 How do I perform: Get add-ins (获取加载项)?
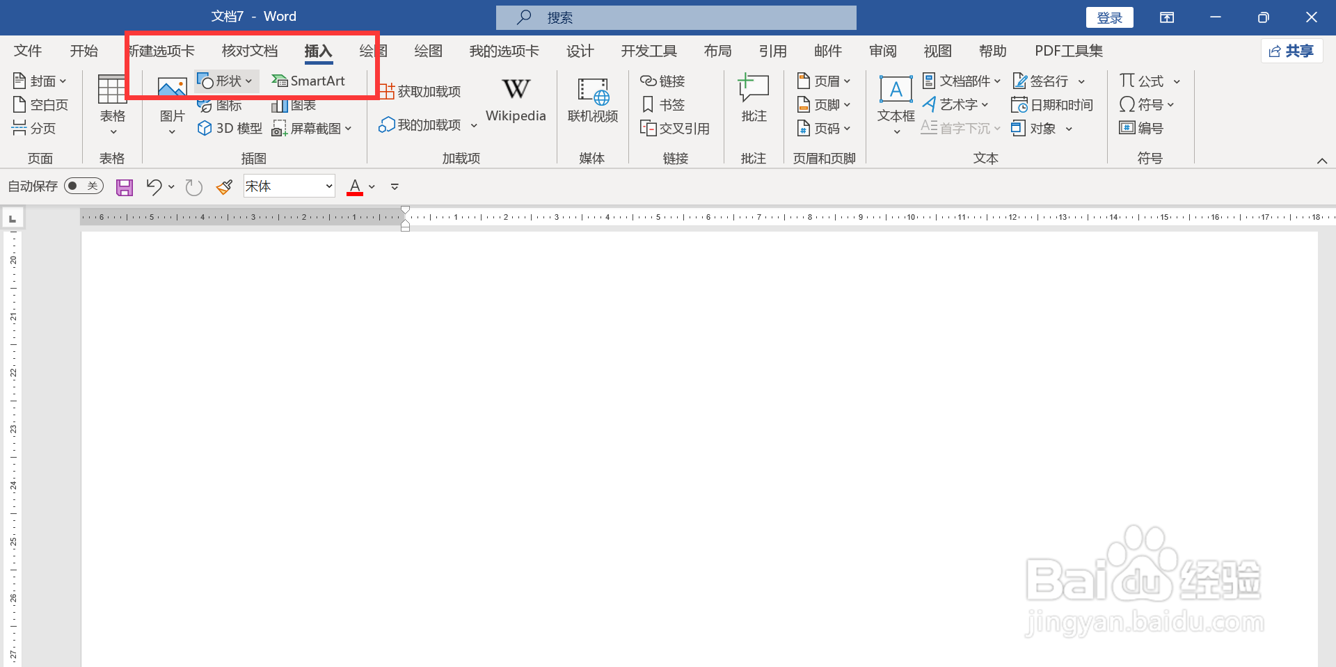(420, 91)
